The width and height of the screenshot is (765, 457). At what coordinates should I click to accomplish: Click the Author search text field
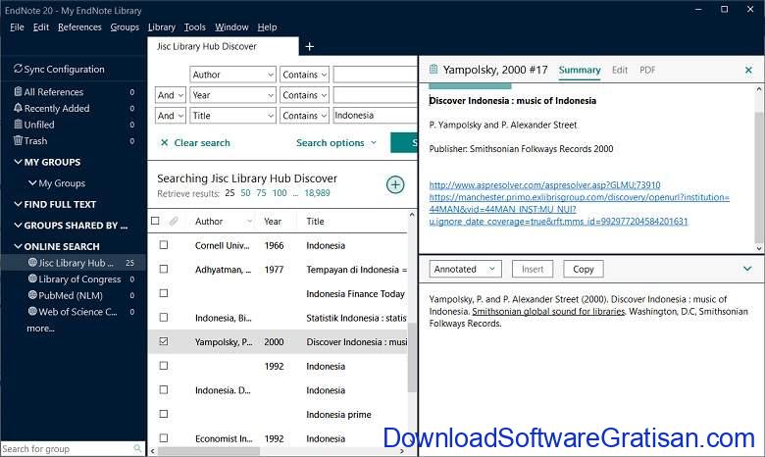(375, 75)
